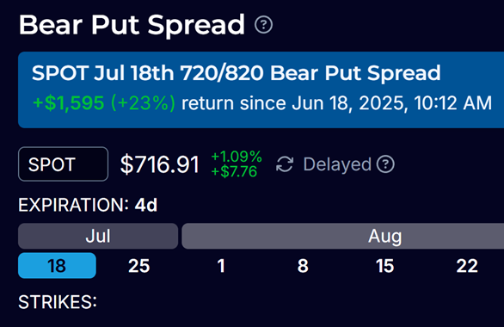This screenshot has width=504, height=327.
Task: Pick the Aug 8 expiration
Action: [x=303, y=266]
